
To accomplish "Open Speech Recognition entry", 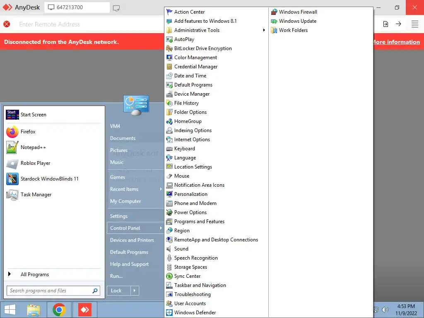I will click(196, 258).
